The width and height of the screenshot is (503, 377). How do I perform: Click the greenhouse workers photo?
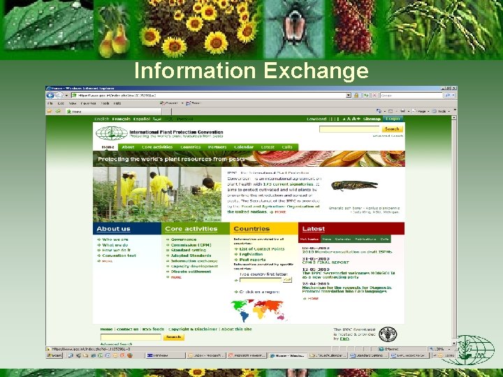pos(157,194)
